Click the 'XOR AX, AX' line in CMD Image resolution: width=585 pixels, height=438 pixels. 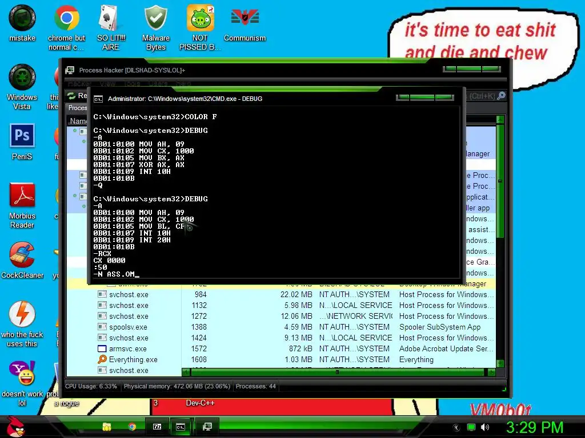coord(139,165)
